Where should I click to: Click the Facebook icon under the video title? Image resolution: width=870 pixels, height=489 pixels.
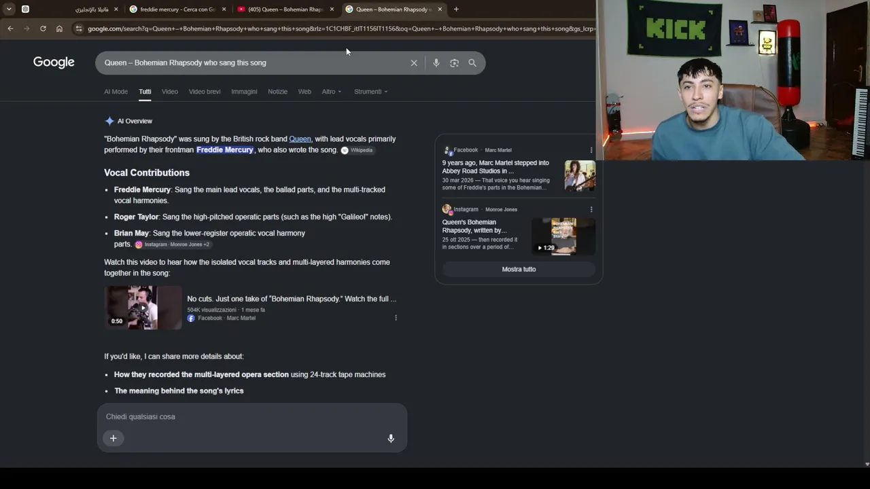pos(191,319)
